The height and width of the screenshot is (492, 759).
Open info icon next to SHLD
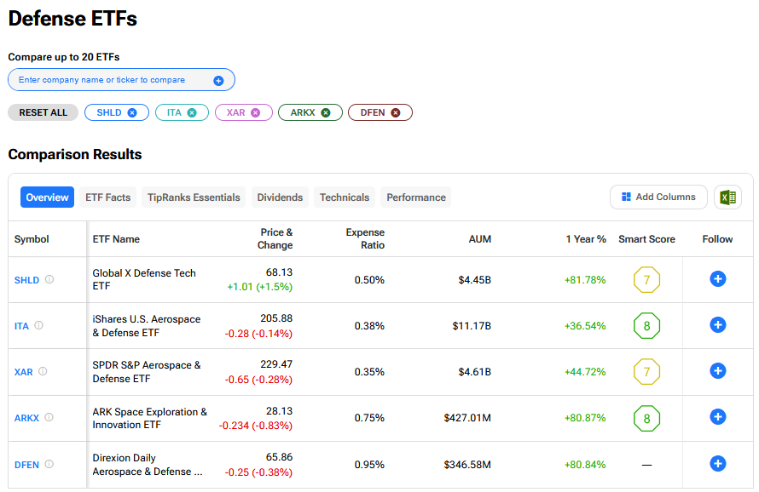[x=49, y=279]
